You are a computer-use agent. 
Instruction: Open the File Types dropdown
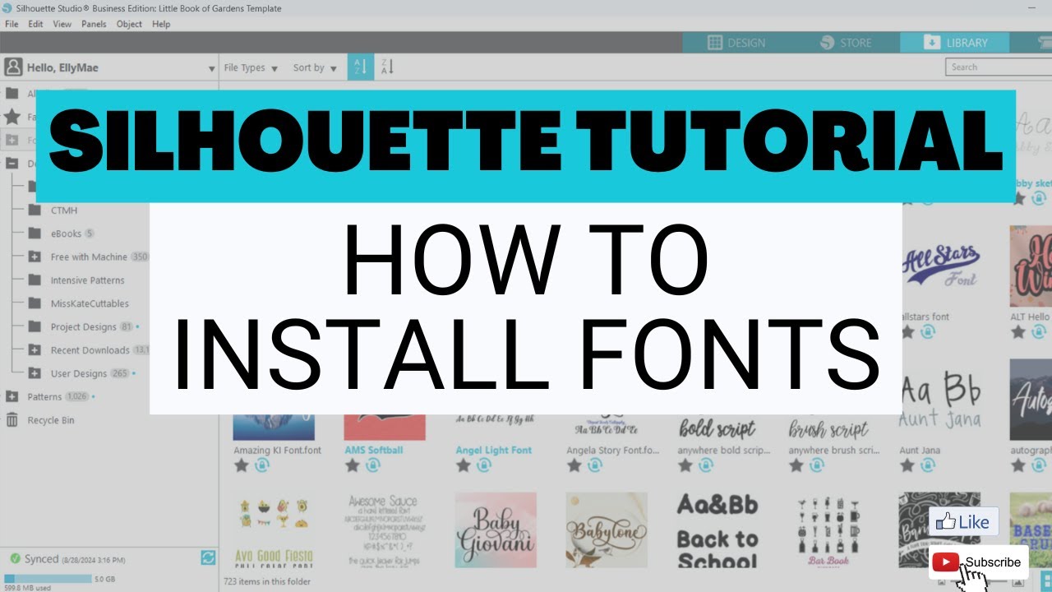[251, 68]
